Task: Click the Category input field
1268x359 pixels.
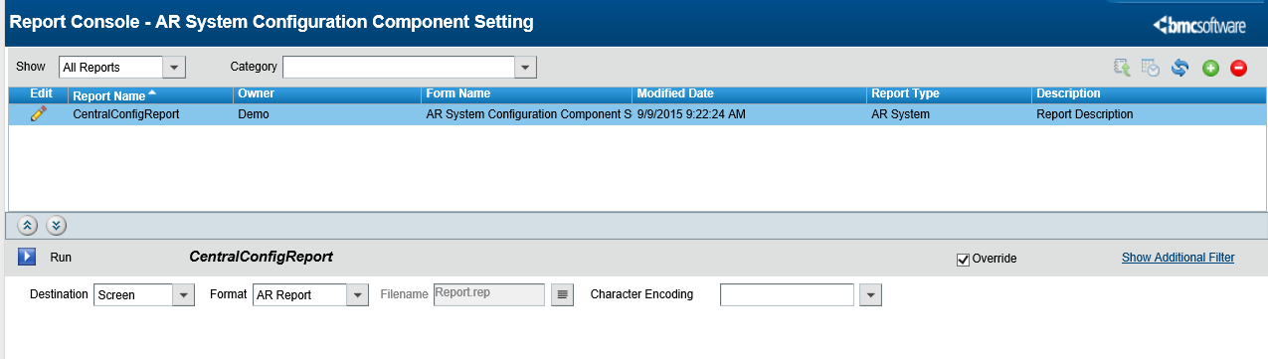Action: (399, 68)
